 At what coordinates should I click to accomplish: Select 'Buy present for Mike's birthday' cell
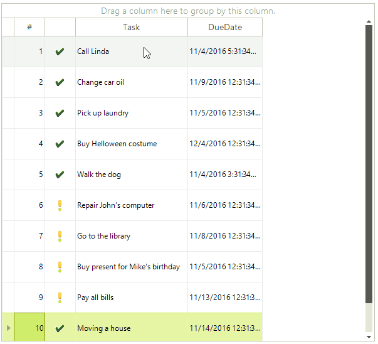(132, 267)
